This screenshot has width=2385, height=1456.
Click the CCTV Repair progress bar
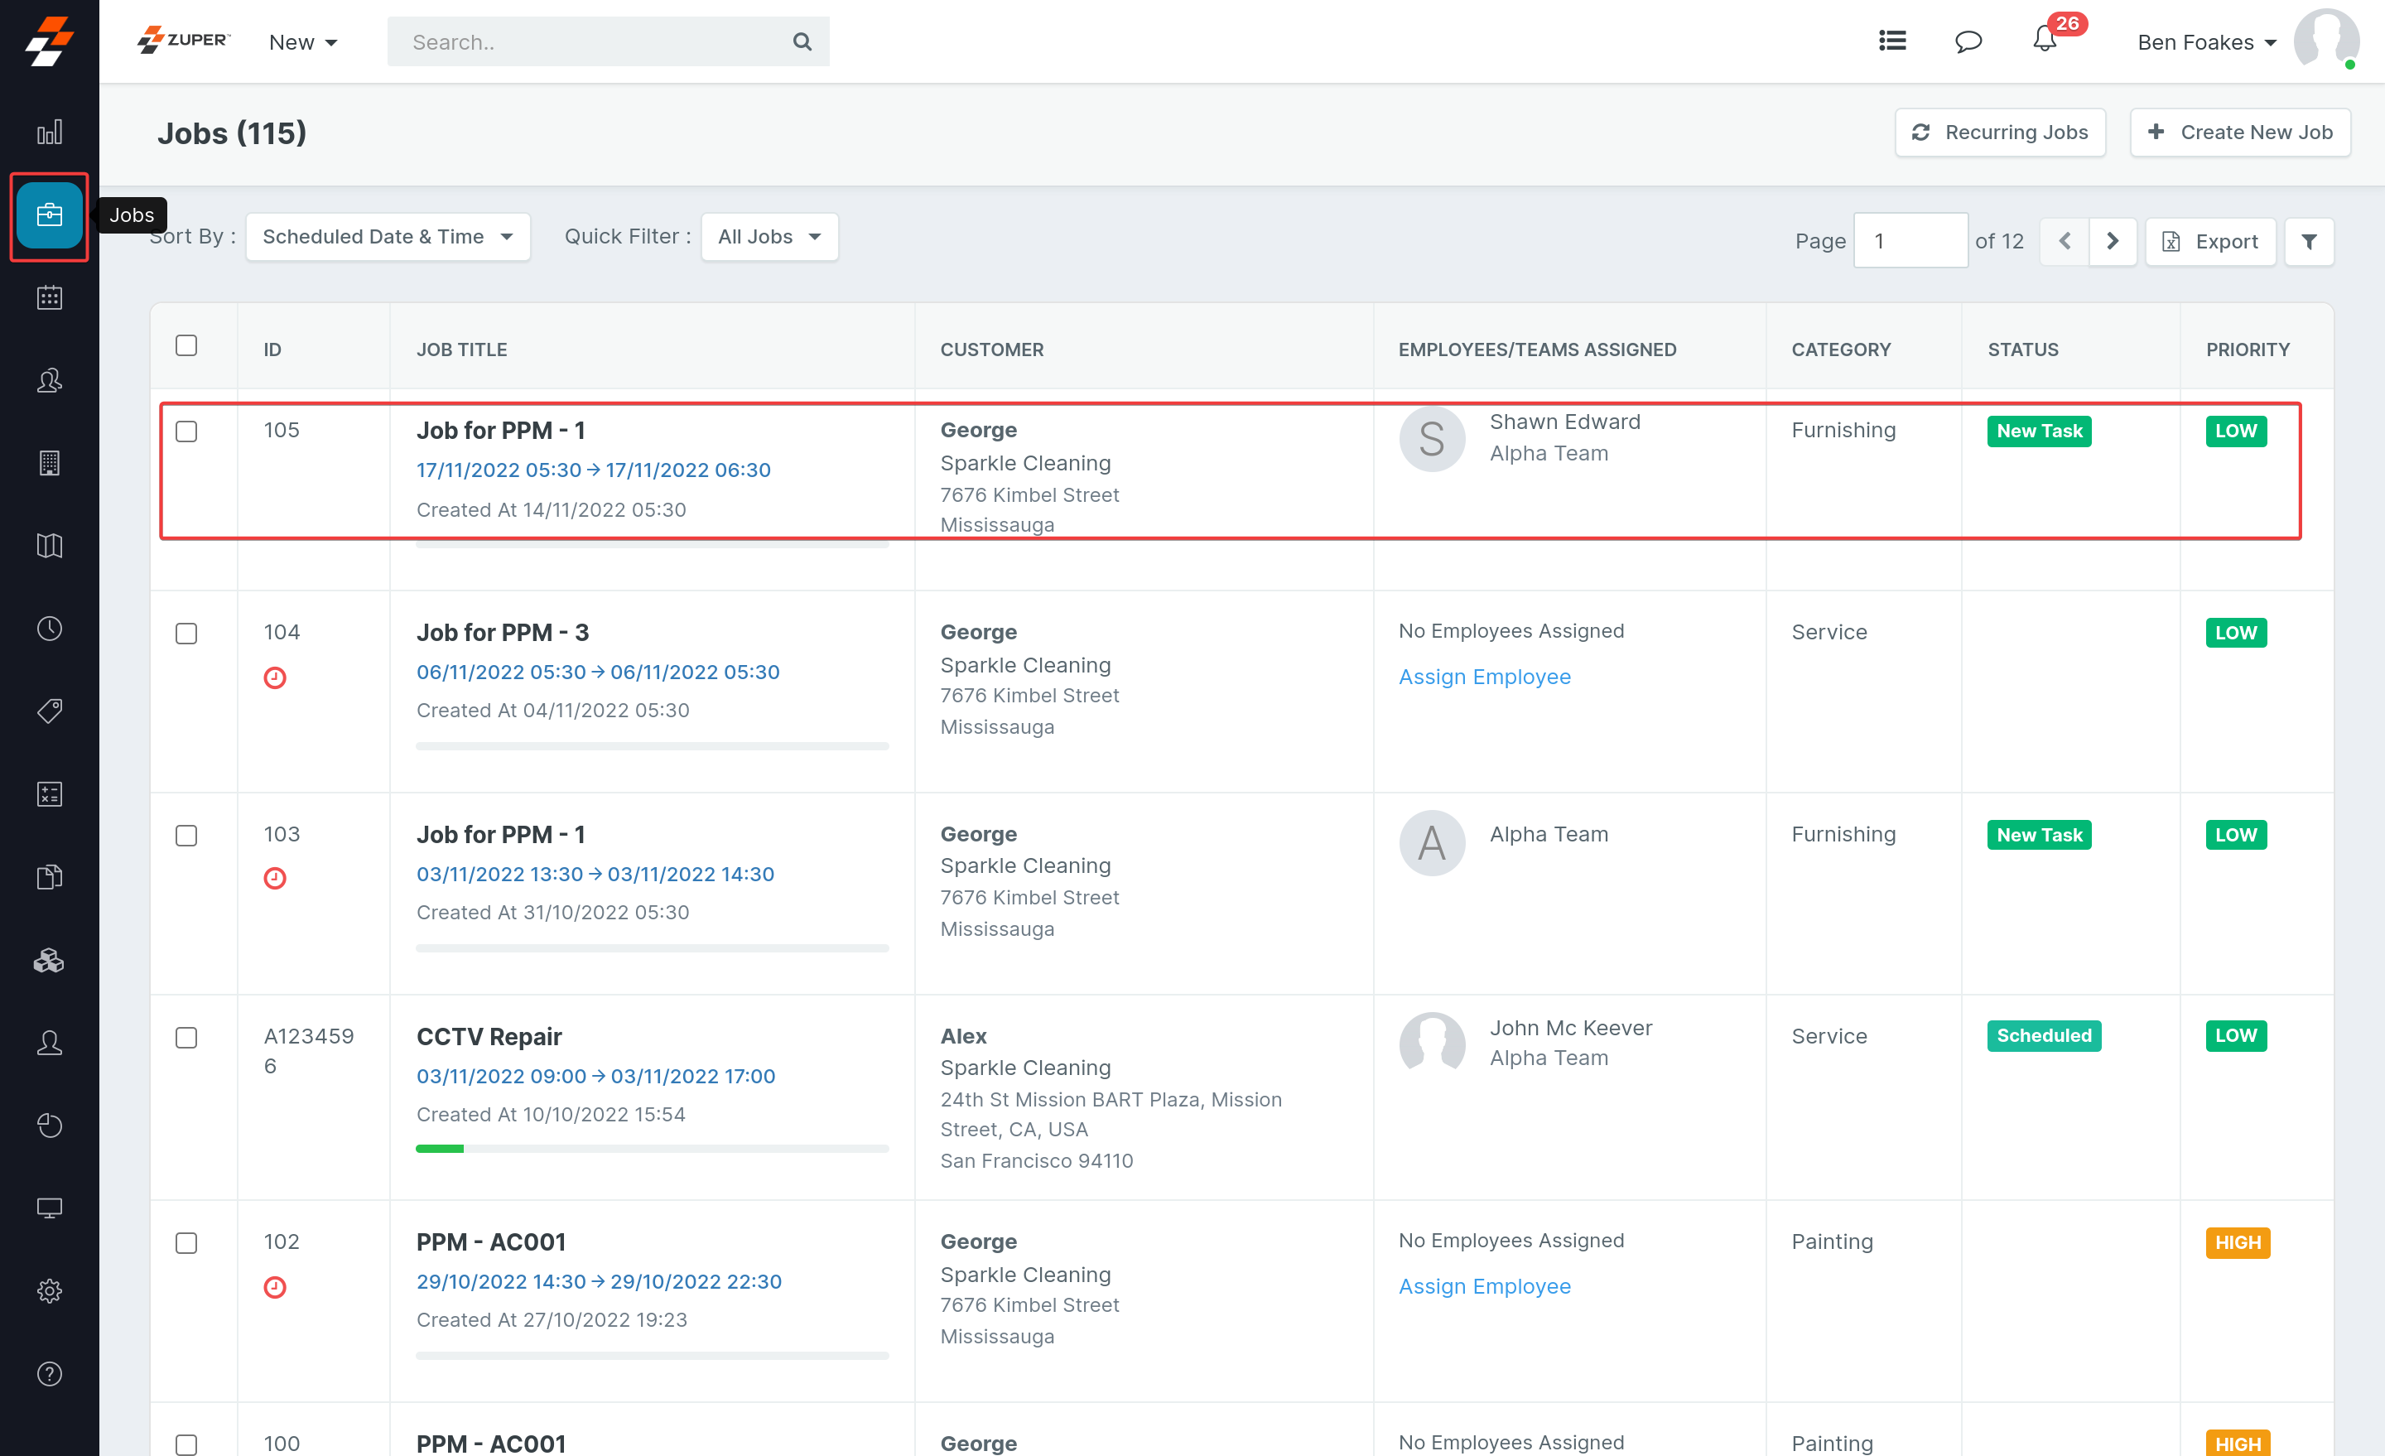pos(652,1149)
